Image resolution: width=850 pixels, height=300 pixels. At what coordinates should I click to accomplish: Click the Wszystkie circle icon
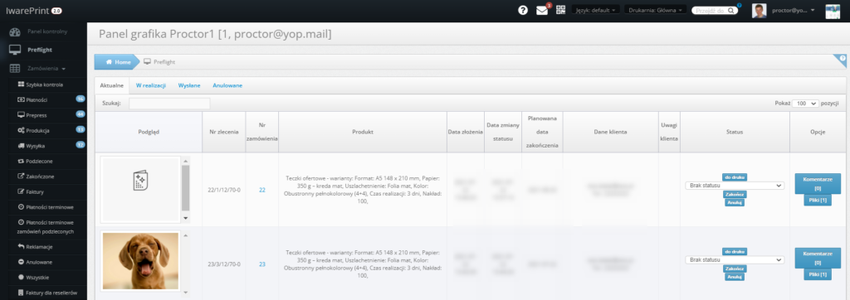[x=21, y=278]
